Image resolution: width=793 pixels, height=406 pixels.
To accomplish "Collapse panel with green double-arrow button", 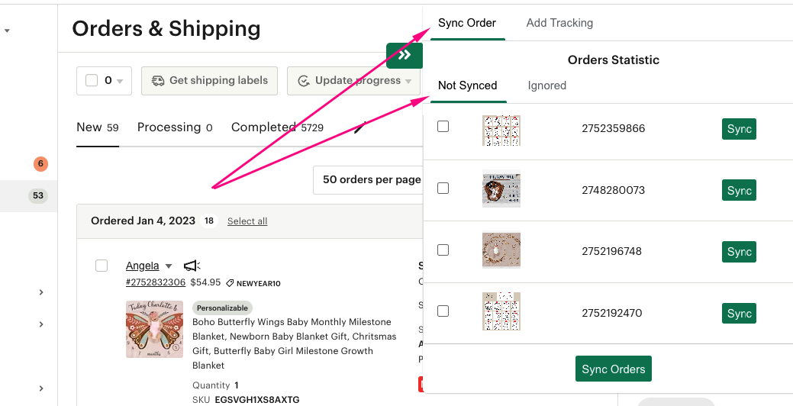I will click(x=405, y=55).
